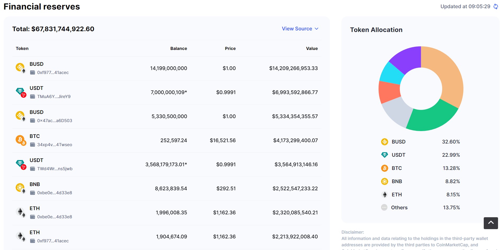502x250 pixels.
Task: Click the Total reserves value text
Action: (x=53, y=29)
